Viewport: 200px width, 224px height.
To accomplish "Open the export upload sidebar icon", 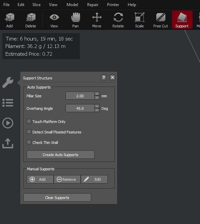I will (x=8, y=143).
